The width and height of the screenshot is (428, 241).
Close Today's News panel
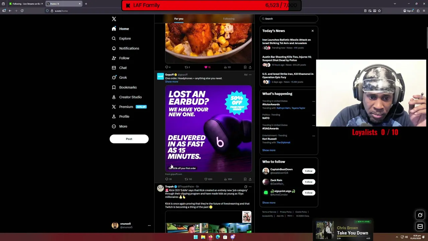coord(313,31)
